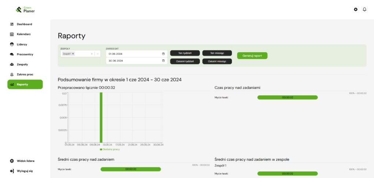Click the Raporty chart icon

pos(12,84)
